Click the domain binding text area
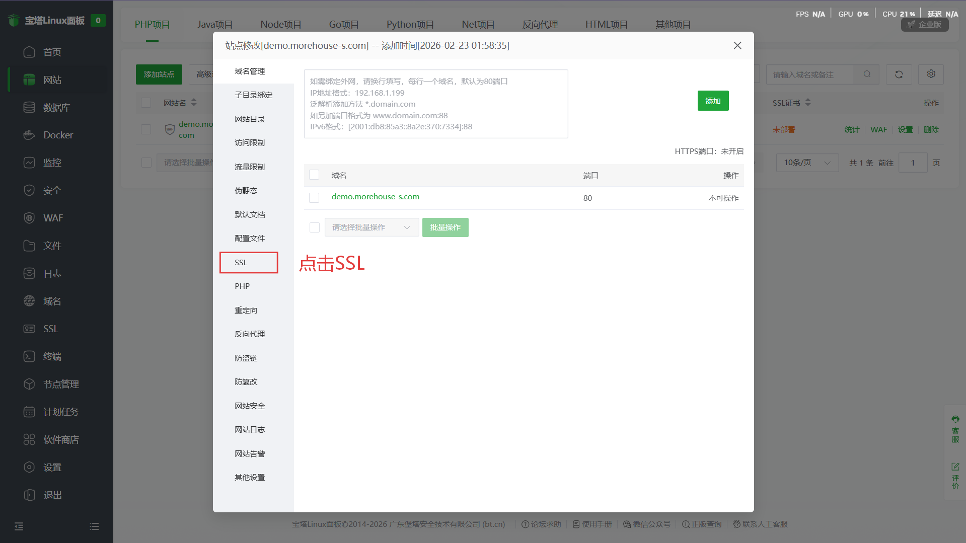966x543 pixels. (x=436, y=104)
